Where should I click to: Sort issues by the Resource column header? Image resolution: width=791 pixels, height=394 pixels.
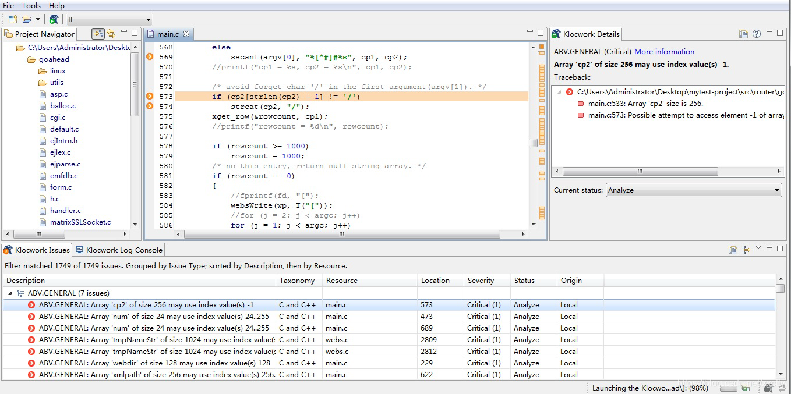point(370,281)
